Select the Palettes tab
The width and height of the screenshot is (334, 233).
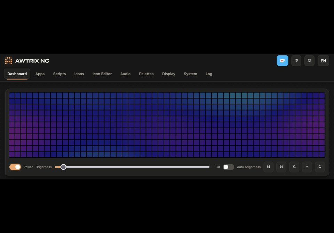(x=146, y=74)
